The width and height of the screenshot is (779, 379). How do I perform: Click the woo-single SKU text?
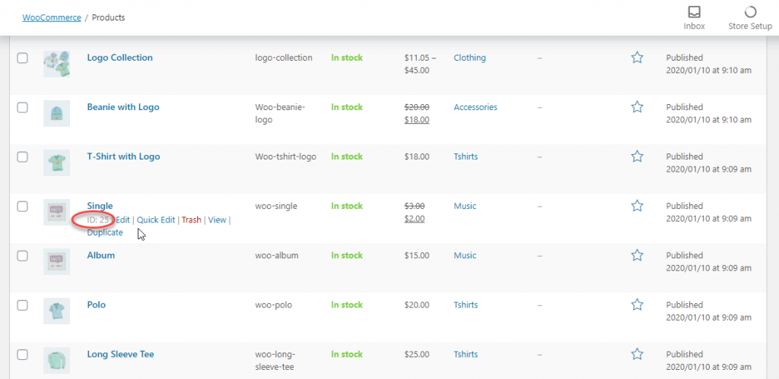pyautogui.click(x=276, y=206)
